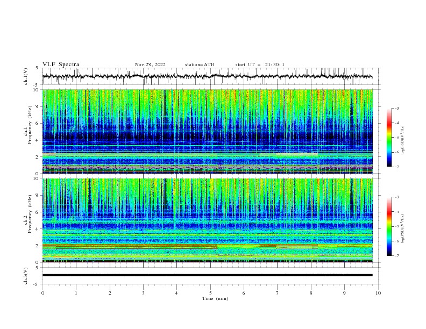This screenshot has height=329, width=426.
Task: Click the flat black ch.3 voltage trace
Action: pos(207,275)
